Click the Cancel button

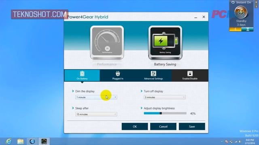click(163, 126)
